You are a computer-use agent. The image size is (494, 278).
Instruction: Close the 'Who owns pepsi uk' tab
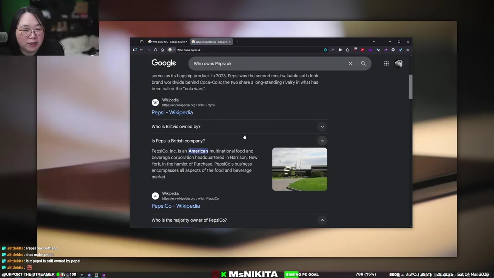tap(230, 42)
